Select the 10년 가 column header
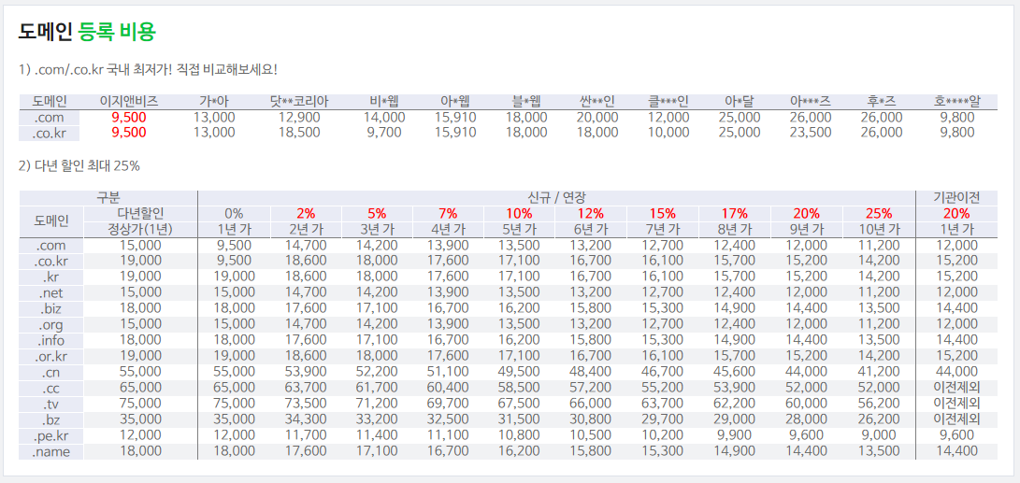1020x483 pixels. coord(879,230)
